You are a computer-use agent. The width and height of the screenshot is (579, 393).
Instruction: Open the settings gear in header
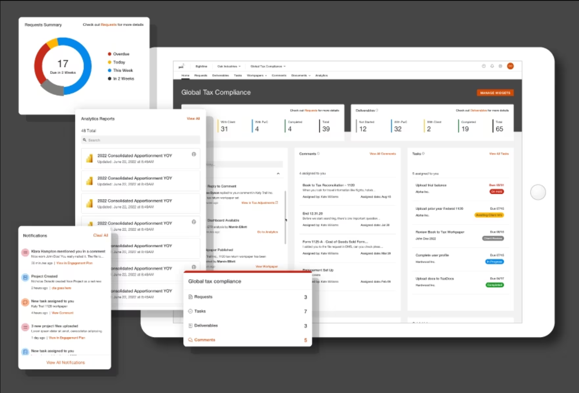pyautogui.click(x=500, y=66)
